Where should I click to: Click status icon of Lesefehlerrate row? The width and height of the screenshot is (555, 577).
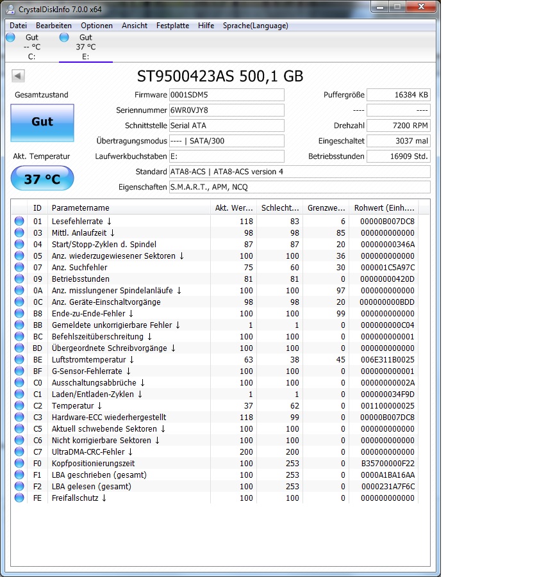coord(19,221)
